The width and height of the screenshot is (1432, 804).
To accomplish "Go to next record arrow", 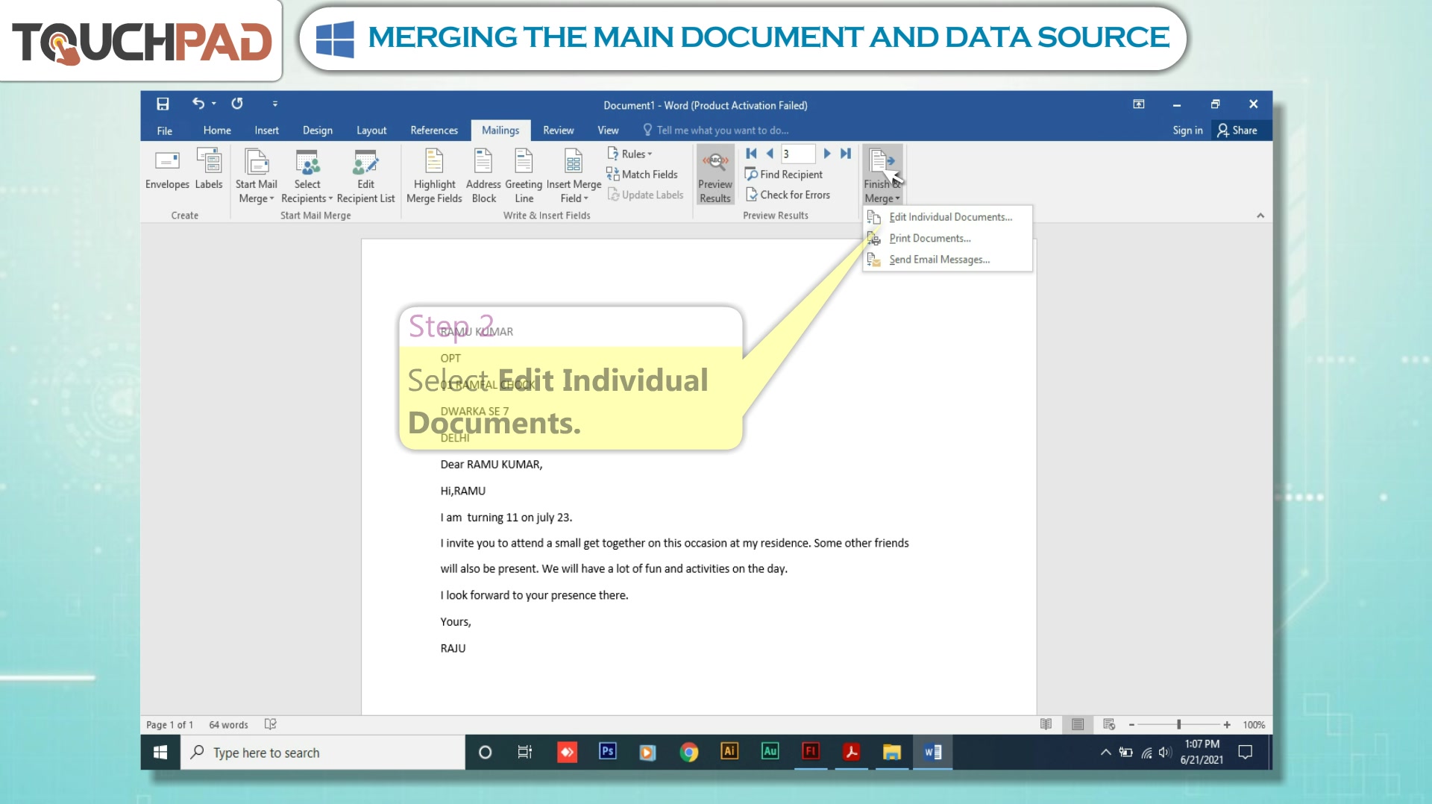I will click(826, 154).
